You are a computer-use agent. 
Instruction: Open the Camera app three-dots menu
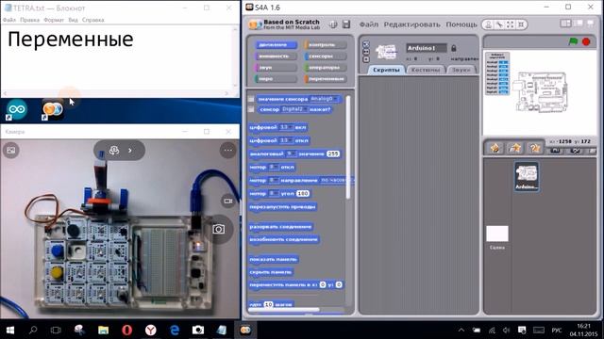point(228,151)
